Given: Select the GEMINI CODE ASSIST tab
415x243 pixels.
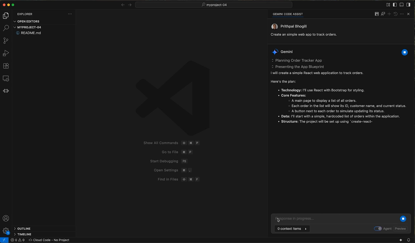Looking at the screenshot, I should 288,14.
